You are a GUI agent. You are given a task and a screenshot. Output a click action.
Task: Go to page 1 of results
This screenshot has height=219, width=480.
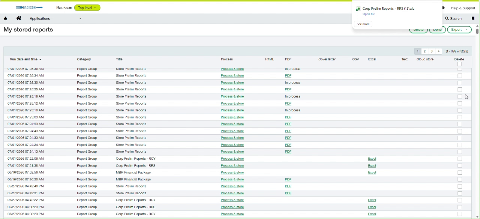click(x=418, y=51)
